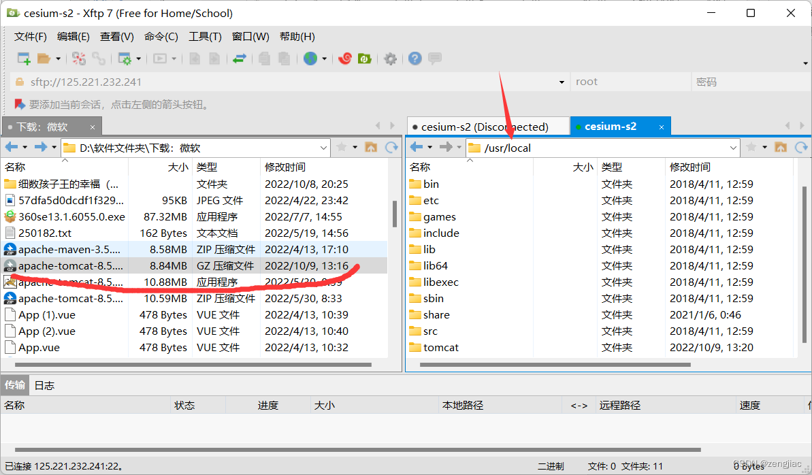Go back in remote pane

point(417,147)
